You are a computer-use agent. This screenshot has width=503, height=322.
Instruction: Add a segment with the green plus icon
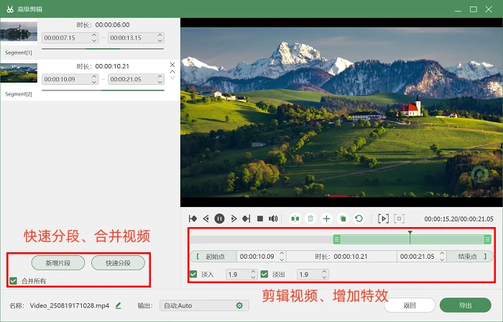pos(326,218)
